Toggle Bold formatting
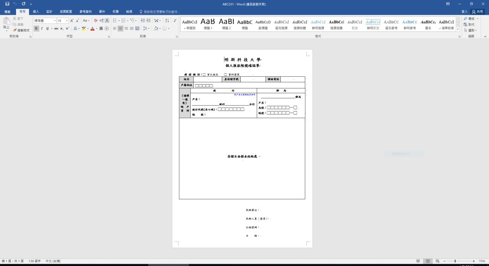489x266 pixels. pyautogui.click(x=36, y=29)
